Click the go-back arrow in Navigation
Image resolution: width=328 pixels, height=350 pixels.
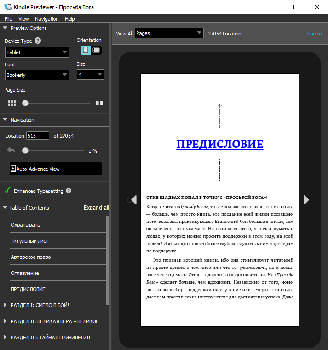pos(11,151)
